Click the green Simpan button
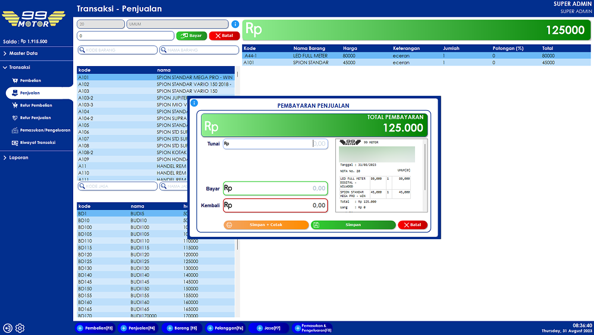The image size is (594, 335). coord(353,225)
